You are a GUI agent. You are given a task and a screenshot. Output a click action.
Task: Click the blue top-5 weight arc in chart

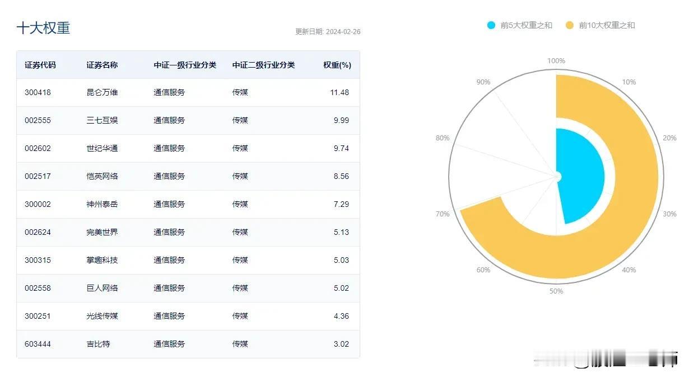point(580,176)
